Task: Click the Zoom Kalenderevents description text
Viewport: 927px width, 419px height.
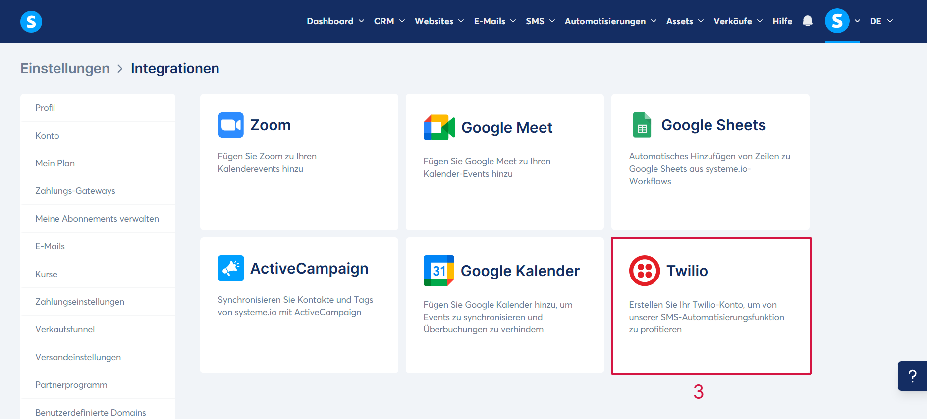Action: point(267,162)
